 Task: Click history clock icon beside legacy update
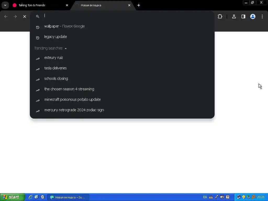(38, 38)
